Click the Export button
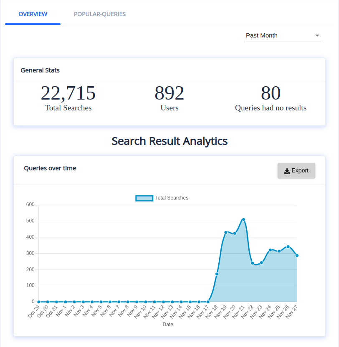The height and width of the screenshot is (347, 339). (x=296, y=170)
